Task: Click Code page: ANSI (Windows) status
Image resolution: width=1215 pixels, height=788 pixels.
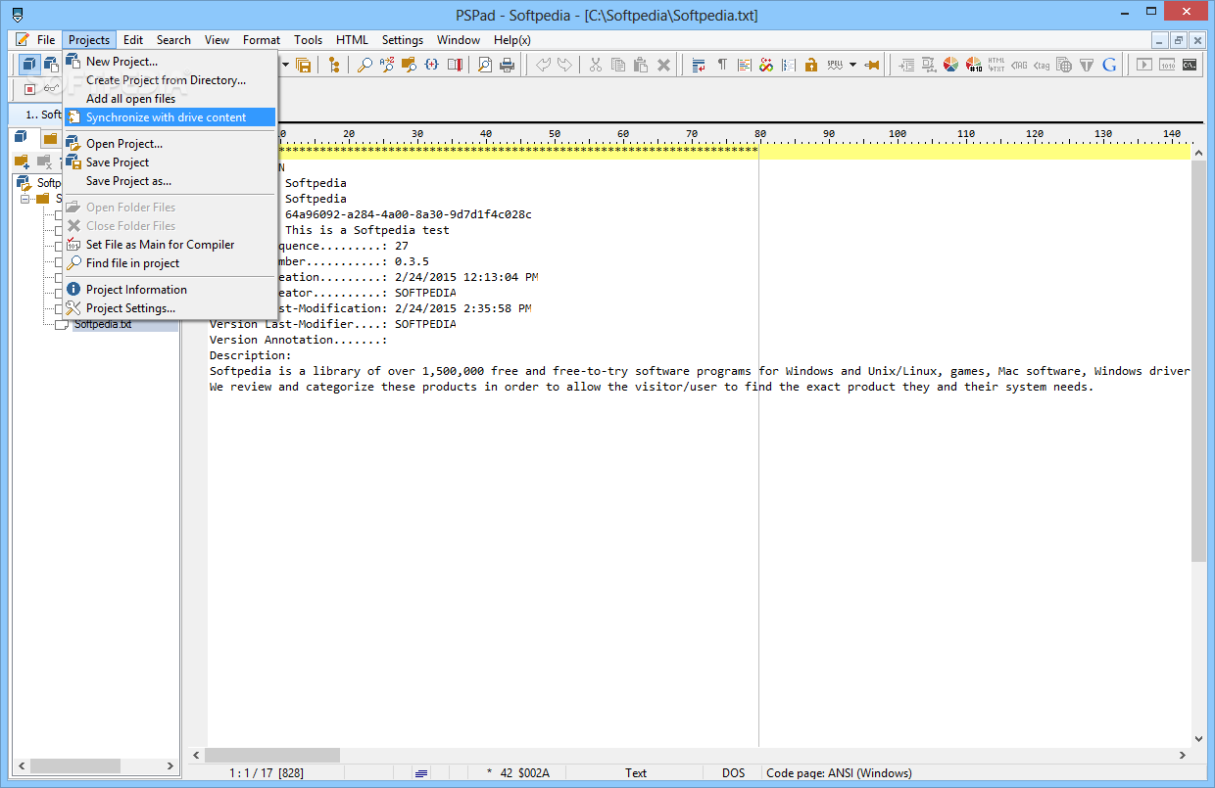Action: click(839, 772)
